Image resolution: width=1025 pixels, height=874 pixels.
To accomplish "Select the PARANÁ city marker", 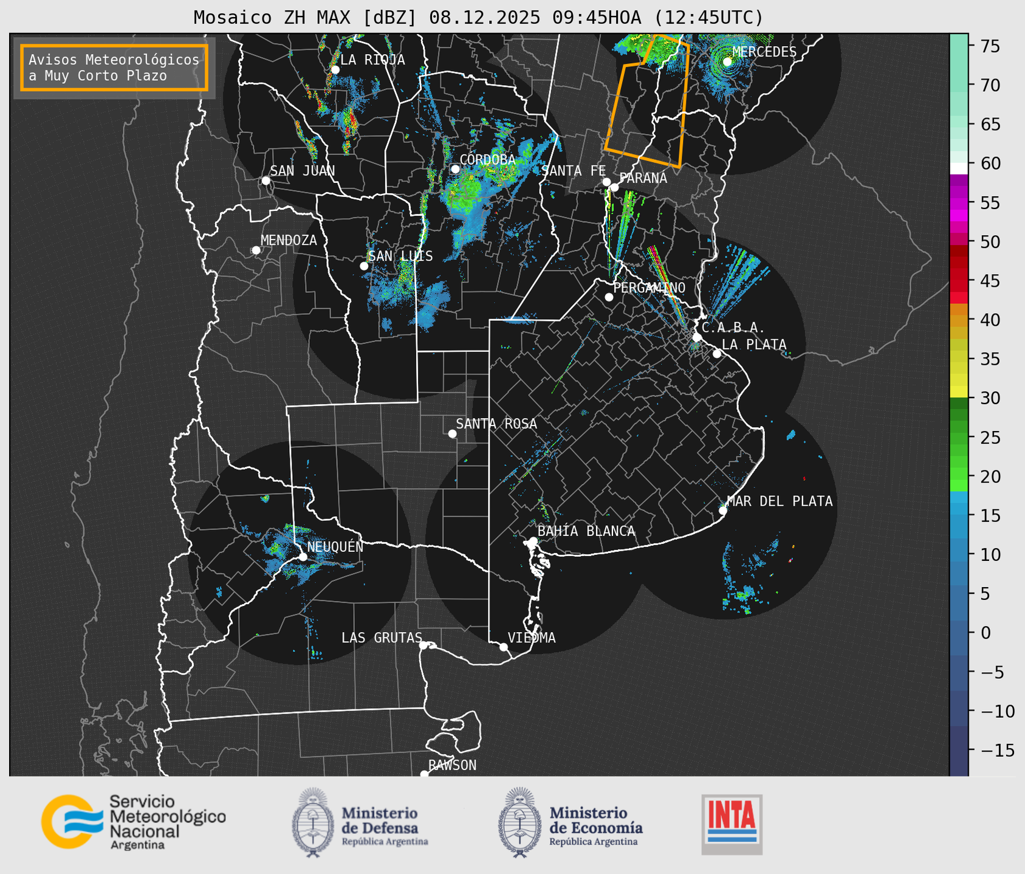I will click(x=614, y=187).
